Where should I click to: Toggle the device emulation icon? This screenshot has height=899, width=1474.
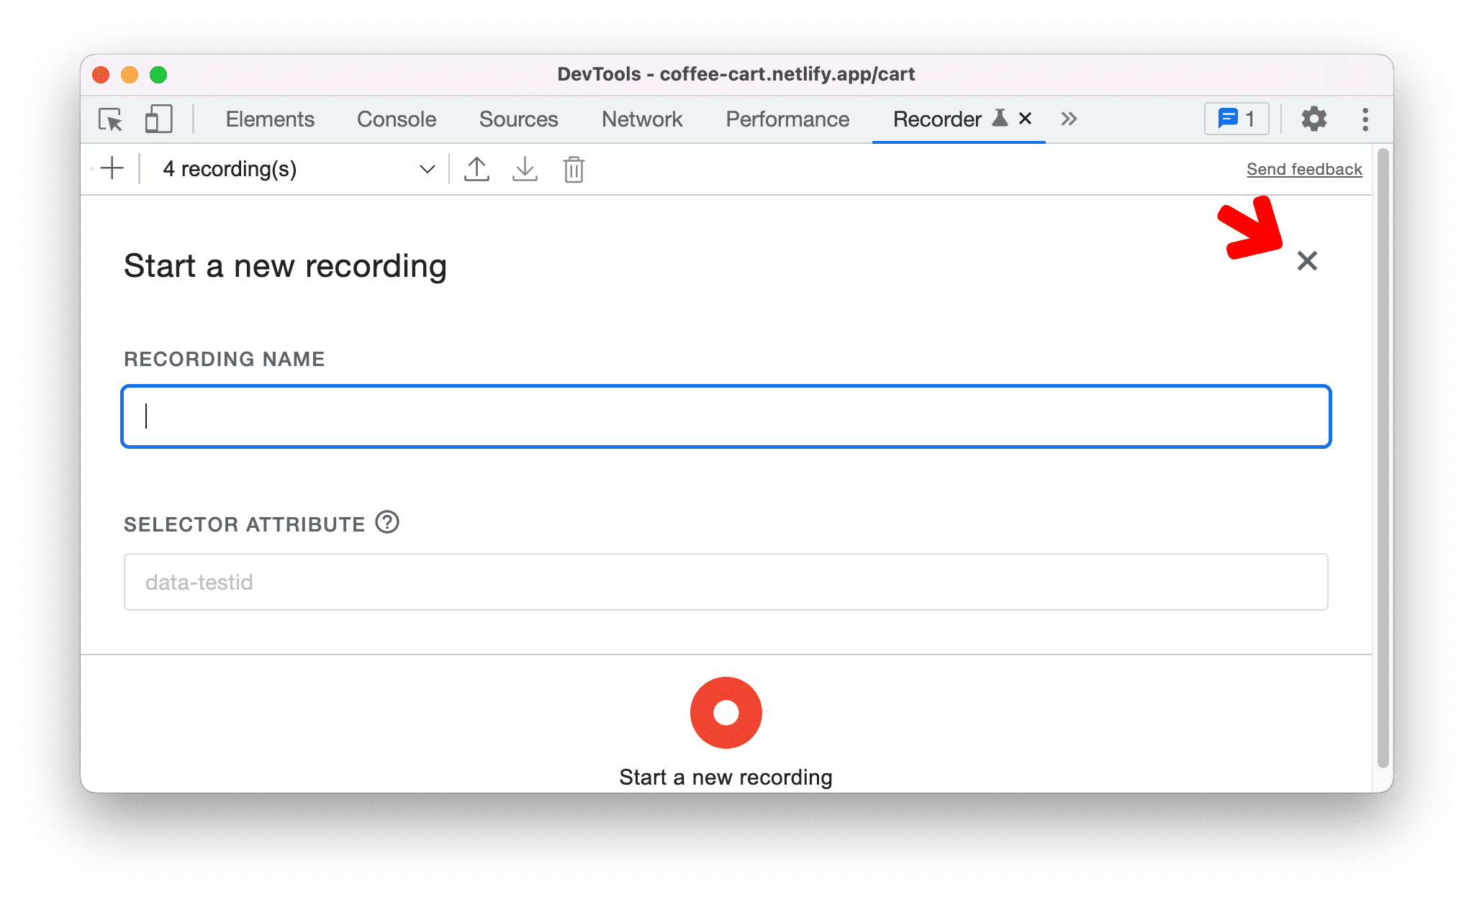[156, 119]
